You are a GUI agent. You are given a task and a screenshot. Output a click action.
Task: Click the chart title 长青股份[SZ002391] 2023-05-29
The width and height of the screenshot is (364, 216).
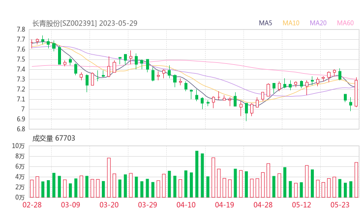pos(85,23)
